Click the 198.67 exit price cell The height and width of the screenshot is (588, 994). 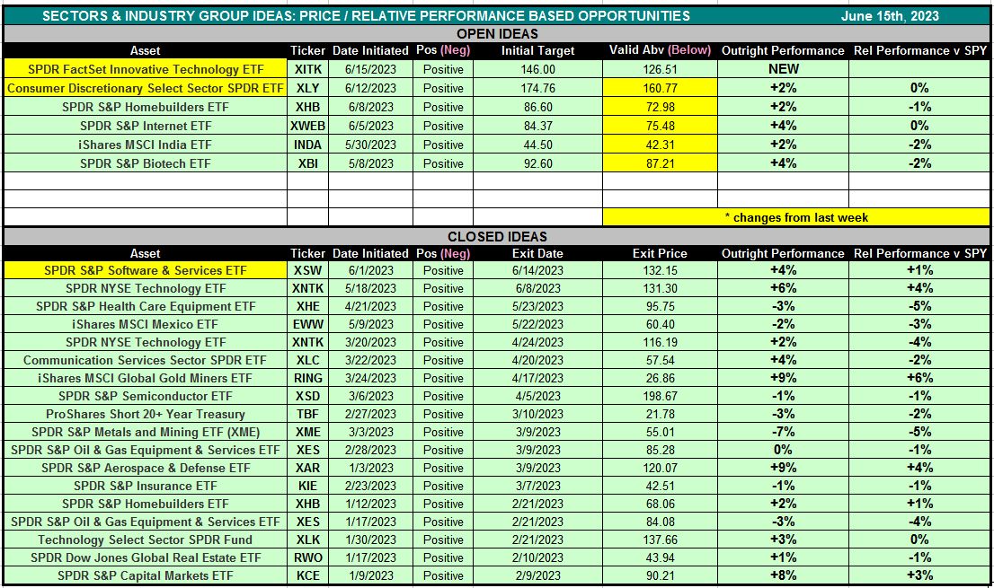pyautogui.click(x=660, y=396)
